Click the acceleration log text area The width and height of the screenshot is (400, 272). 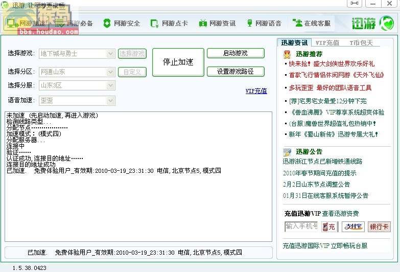tap(138, 176)
